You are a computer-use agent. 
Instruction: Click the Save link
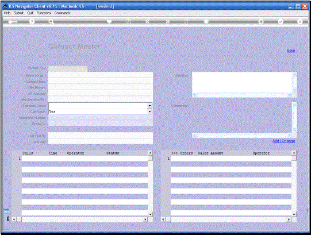(291, 51)
